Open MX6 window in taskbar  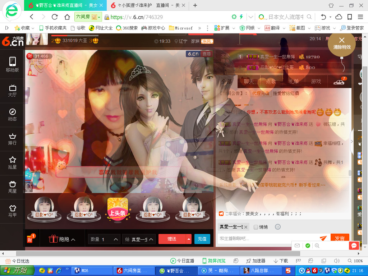click(x=92, y=271)
